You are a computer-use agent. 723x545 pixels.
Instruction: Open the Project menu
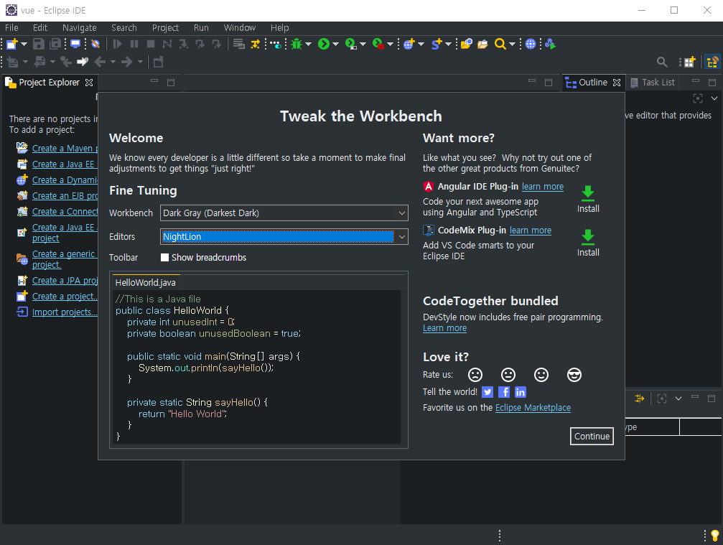point(165,28)
